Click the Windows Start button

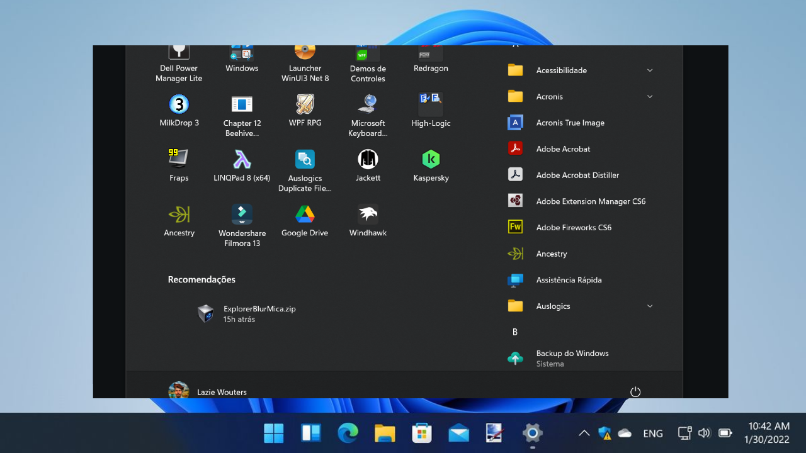[273, 433]
